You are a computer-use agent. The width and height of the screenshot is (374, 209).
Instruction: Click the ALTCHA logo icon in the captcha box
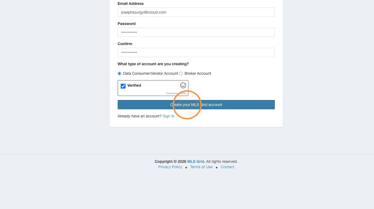(x=183, y=85)
